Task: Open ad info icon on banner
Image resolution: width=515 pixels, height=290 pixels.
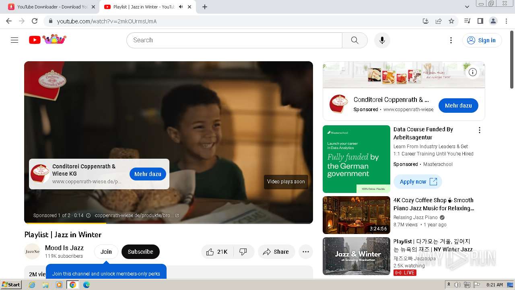Action: (473, 72)
